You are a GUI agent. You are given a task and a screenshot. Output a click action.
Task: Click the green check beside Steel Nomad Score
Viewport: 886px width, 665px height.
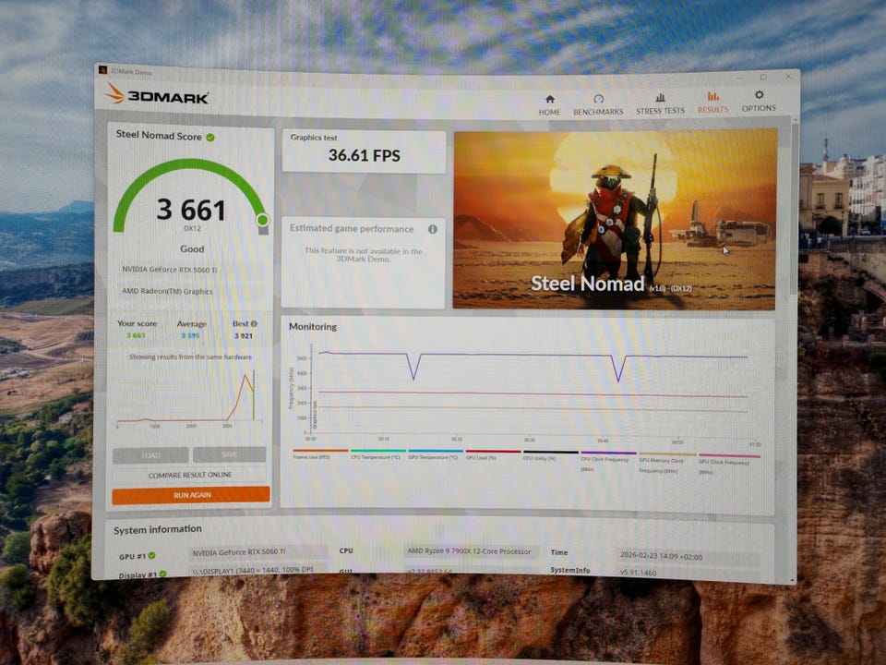coord(210,138)
